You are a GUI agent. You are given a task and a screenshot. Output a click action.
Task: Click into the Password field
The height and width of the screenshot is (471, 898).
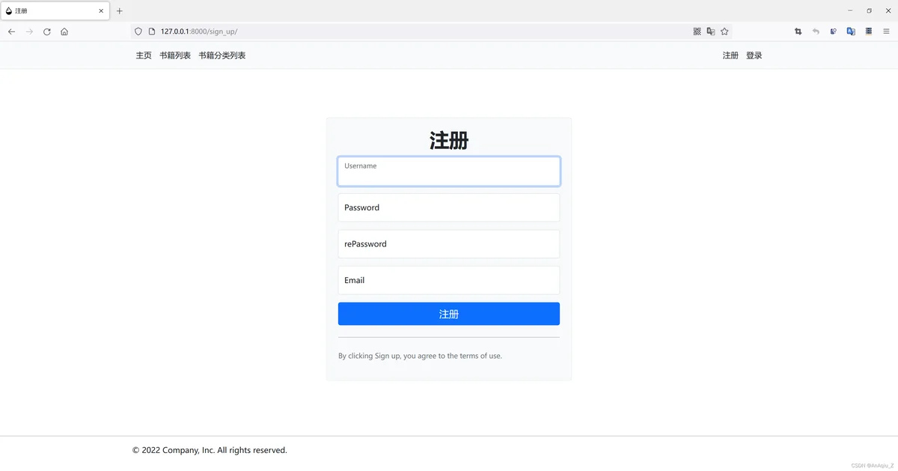(x=449, y=207)
